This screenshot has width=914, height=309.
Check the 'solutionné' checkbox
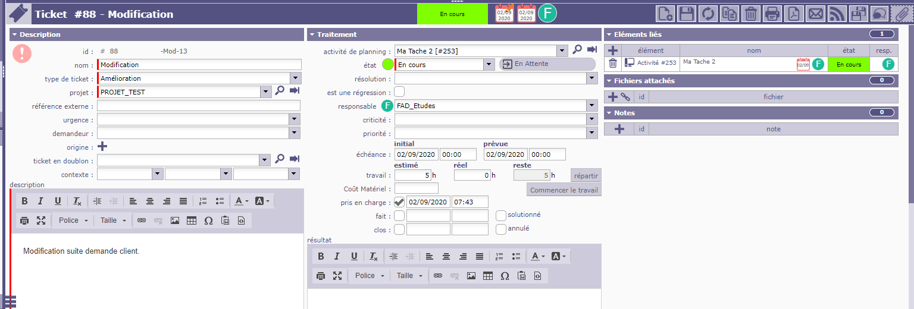point(501,215)
